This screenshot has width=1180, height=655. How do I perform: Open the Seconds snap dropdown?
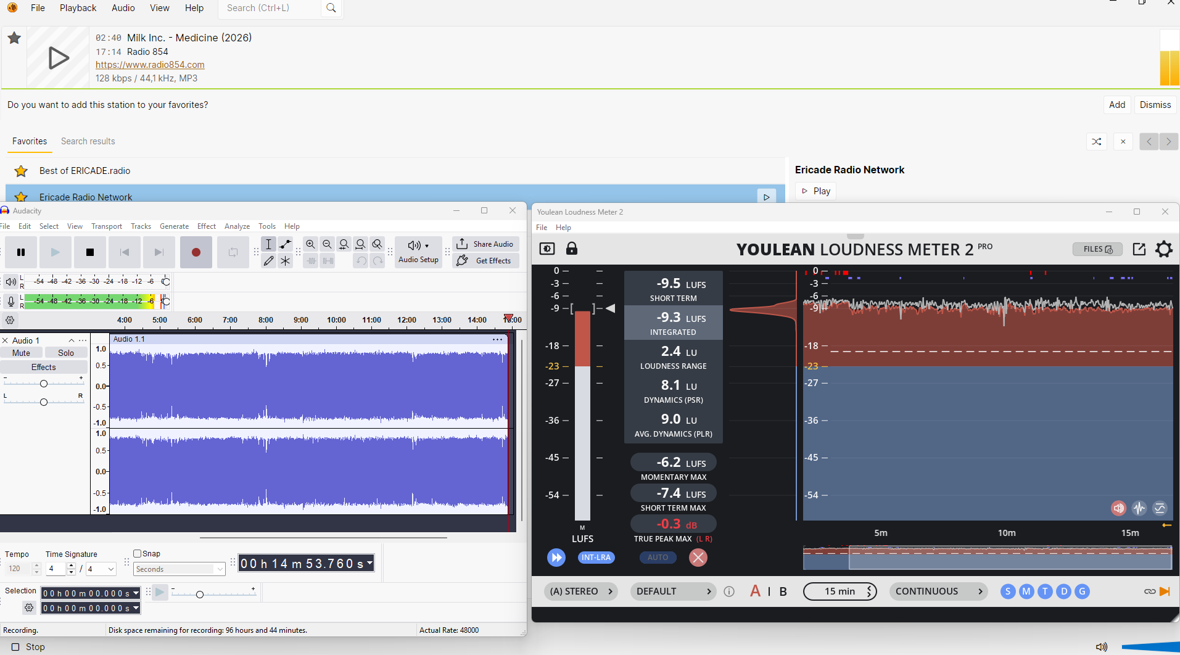[x=179, y=569]
